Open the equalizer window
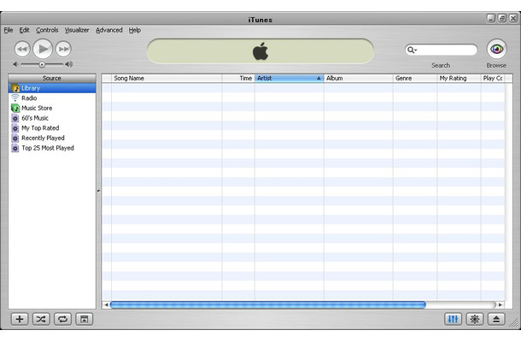Image resolution: width=521 pixels, height=342 pixels. [x=454, y=320]
